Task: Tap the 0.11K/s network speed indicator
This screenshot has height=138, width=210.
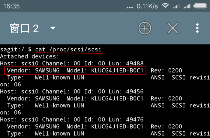Action: (148, 6)
